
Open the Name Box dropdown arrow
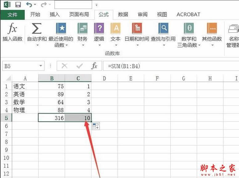tap(41, 66)
